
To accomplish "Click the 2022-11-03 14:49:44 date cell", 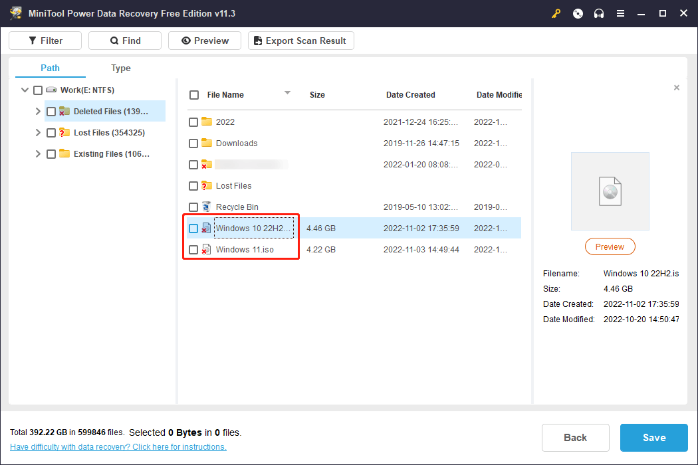I will coord(421,250).
